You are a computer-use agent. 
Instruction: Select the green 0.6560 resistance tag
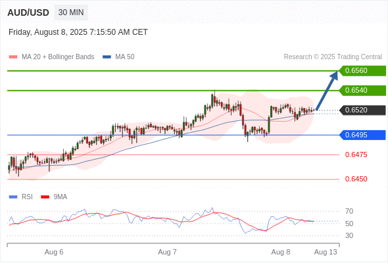click(362, 70)
